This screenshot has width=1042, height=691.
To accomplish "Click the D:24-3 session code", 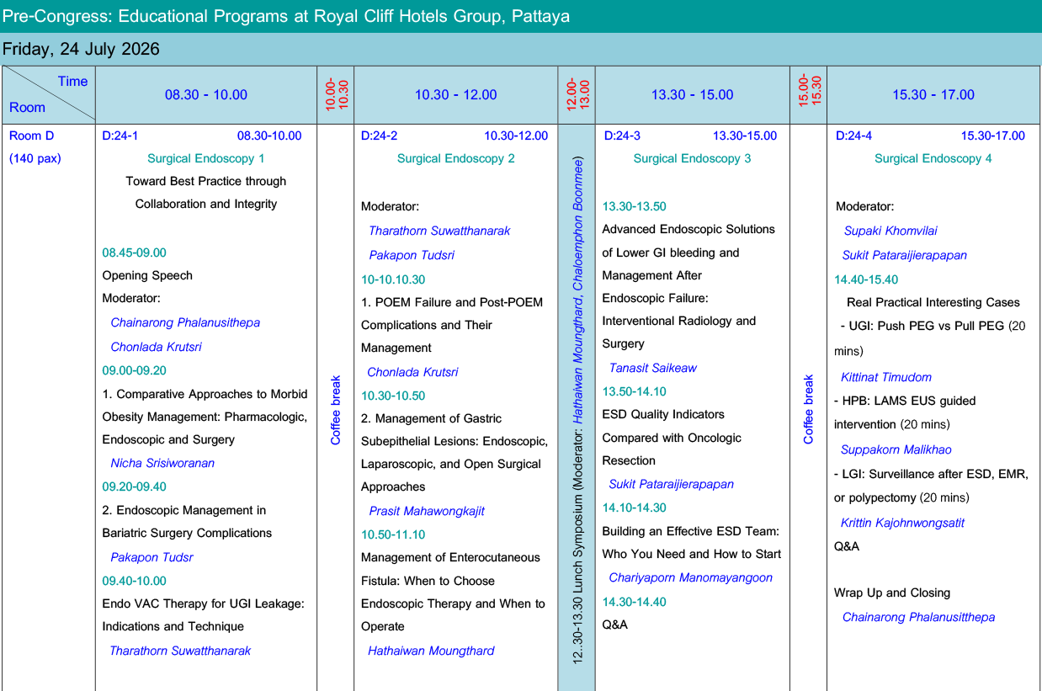I will point(622,136).
